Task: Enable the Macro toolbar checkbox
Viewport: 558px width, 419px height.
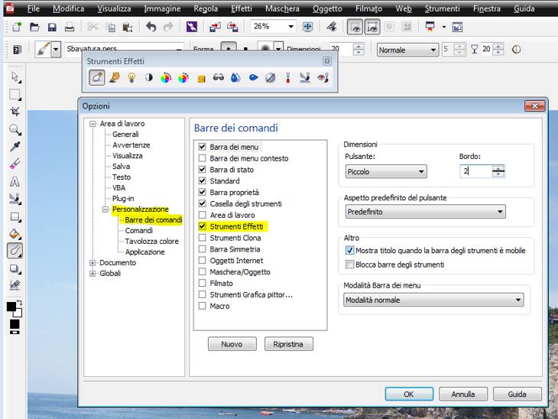Action: 203,306
